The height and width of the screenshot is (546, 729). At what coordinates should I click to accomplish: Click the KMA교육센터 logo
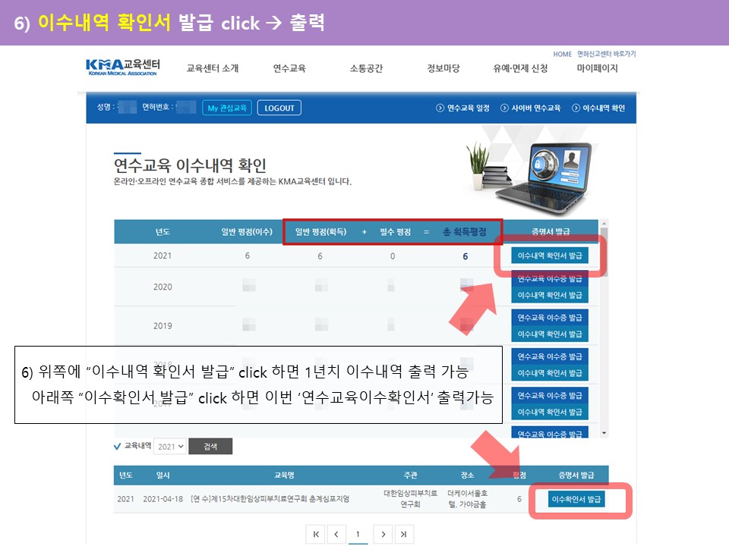click(122, 67)
